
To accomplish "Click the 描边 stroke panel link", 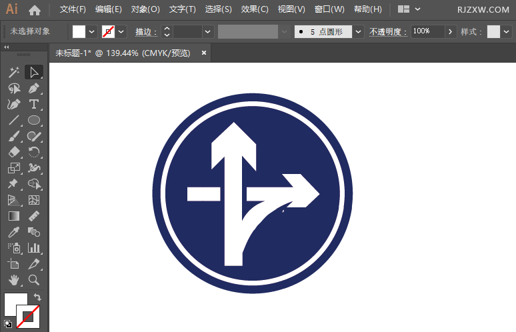I will coord(146,32).
